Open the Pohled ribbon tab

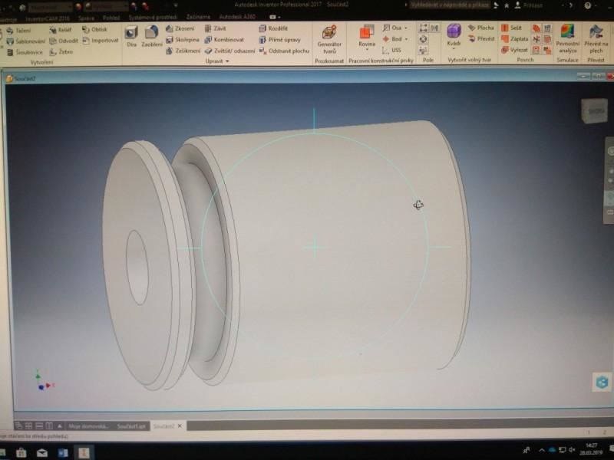(x=111, y=16)
